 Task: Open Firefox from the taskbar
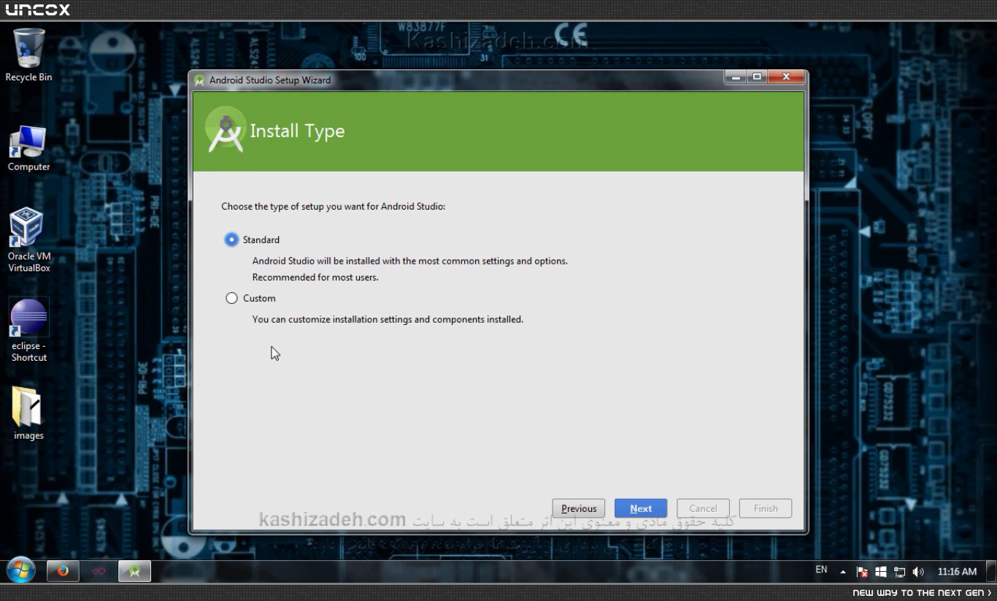(x=63, y=571)
